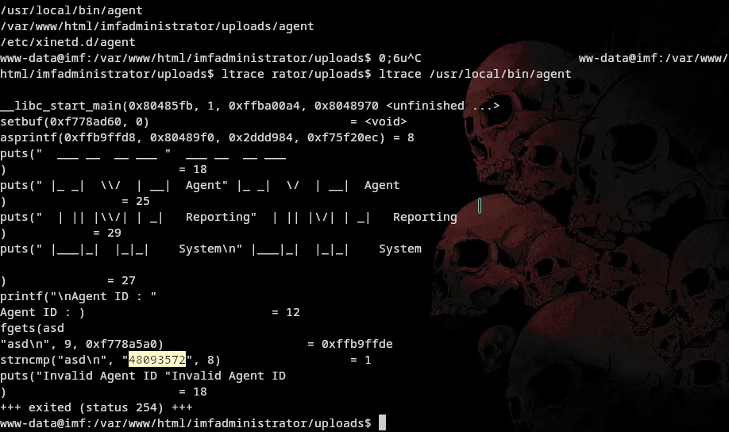Click the /usr/local/bin/agent path on the first line
Screen dimensions: 729x432
pos(71,10)
